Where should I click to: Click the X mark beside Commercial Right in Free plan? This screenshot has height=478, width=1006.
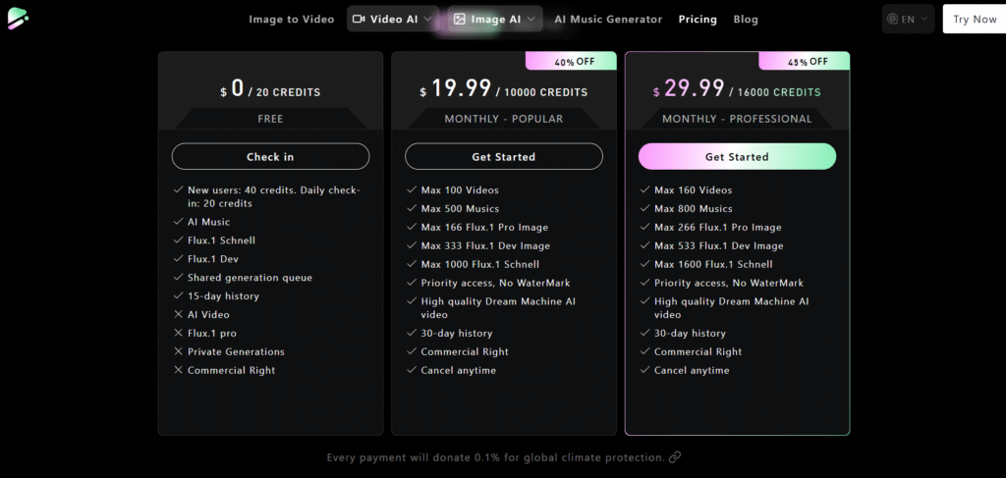(179, 370)
